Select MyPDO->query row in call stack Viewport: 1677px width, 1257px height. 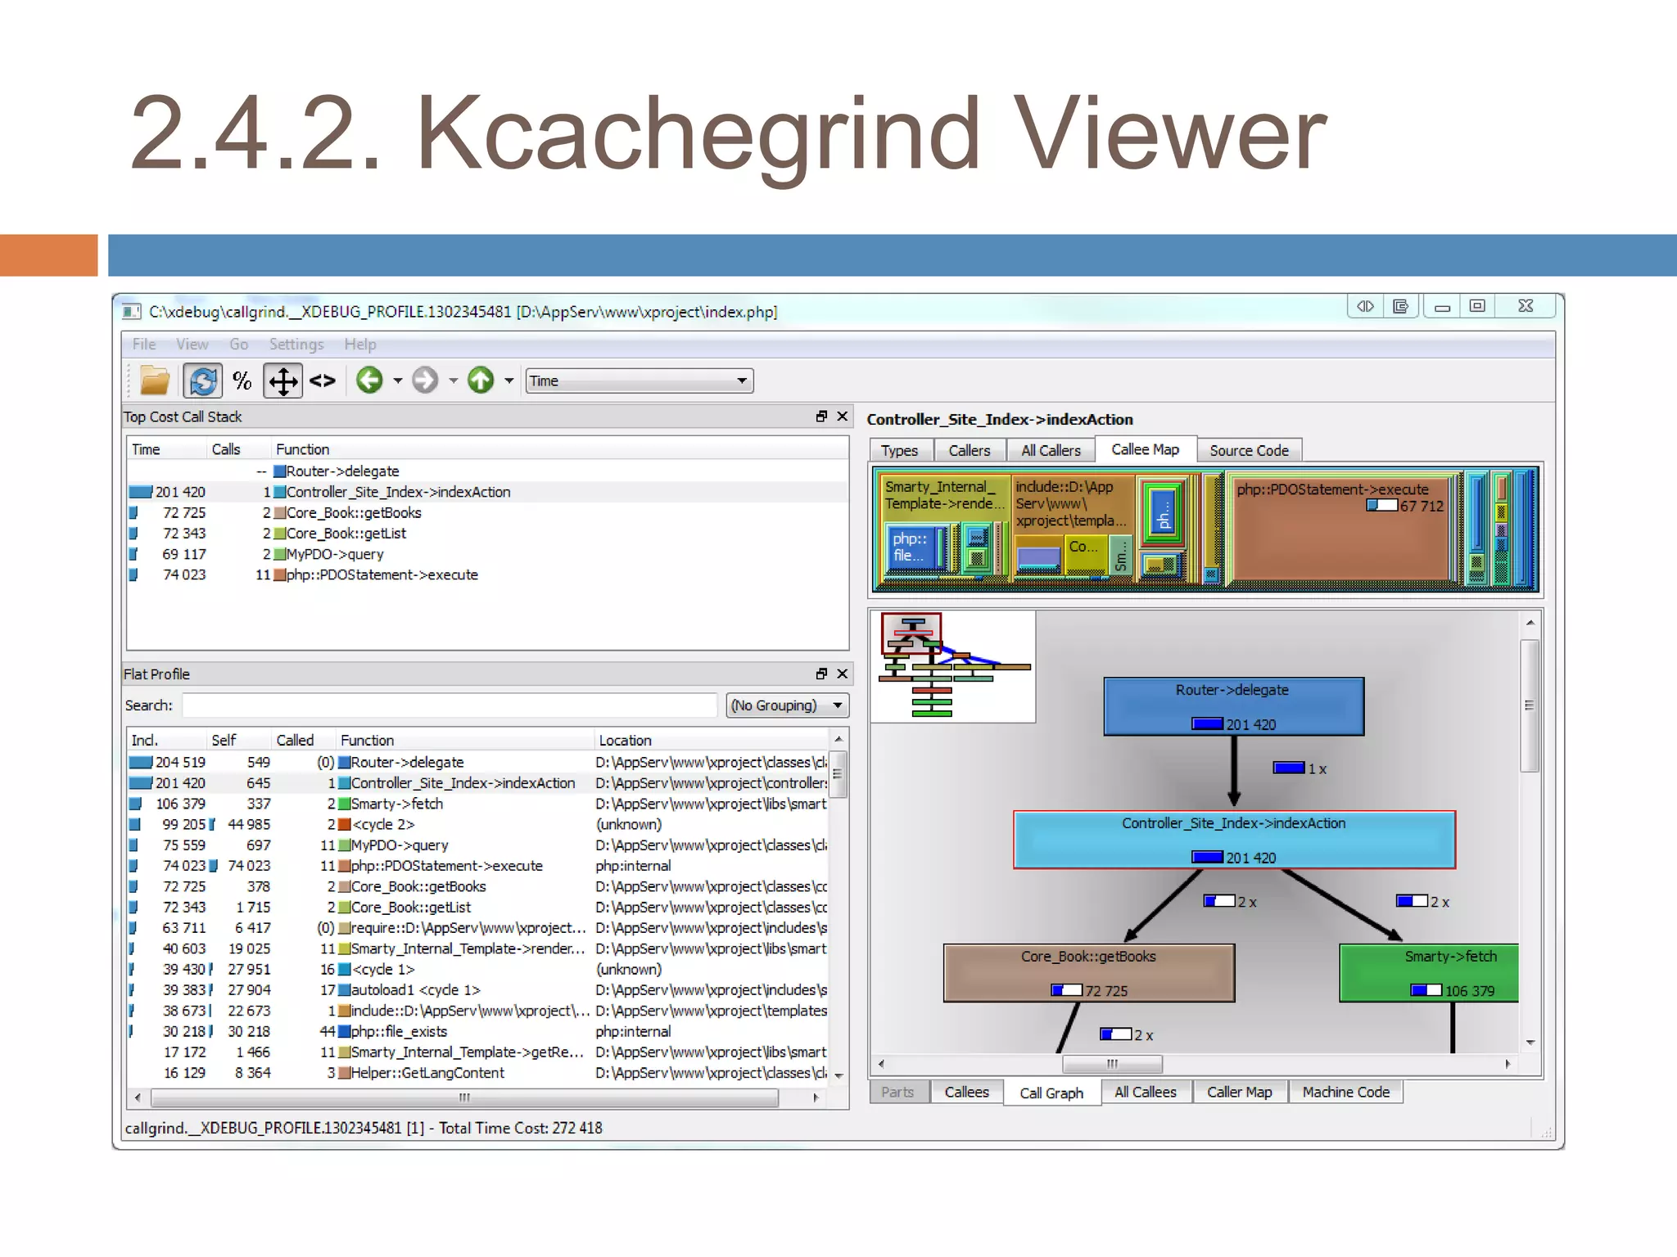point(487,554)
